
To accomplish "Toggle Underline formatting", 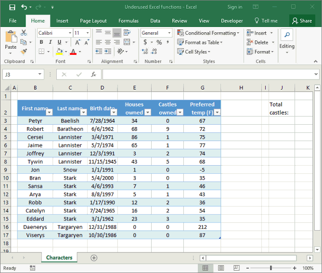I will coord(59,42).
